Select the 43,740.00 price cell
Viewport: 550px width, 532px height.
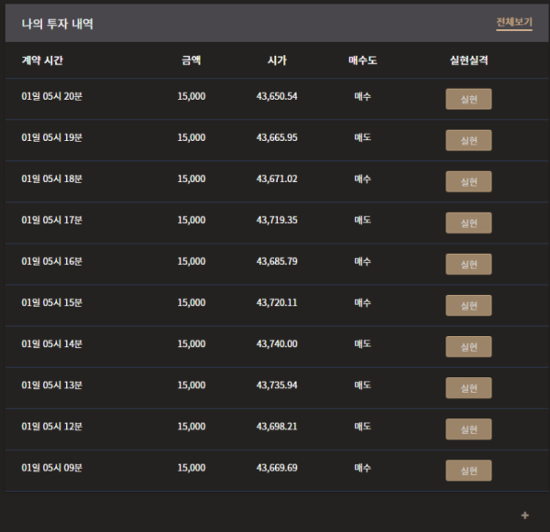[x=277, y=343]
